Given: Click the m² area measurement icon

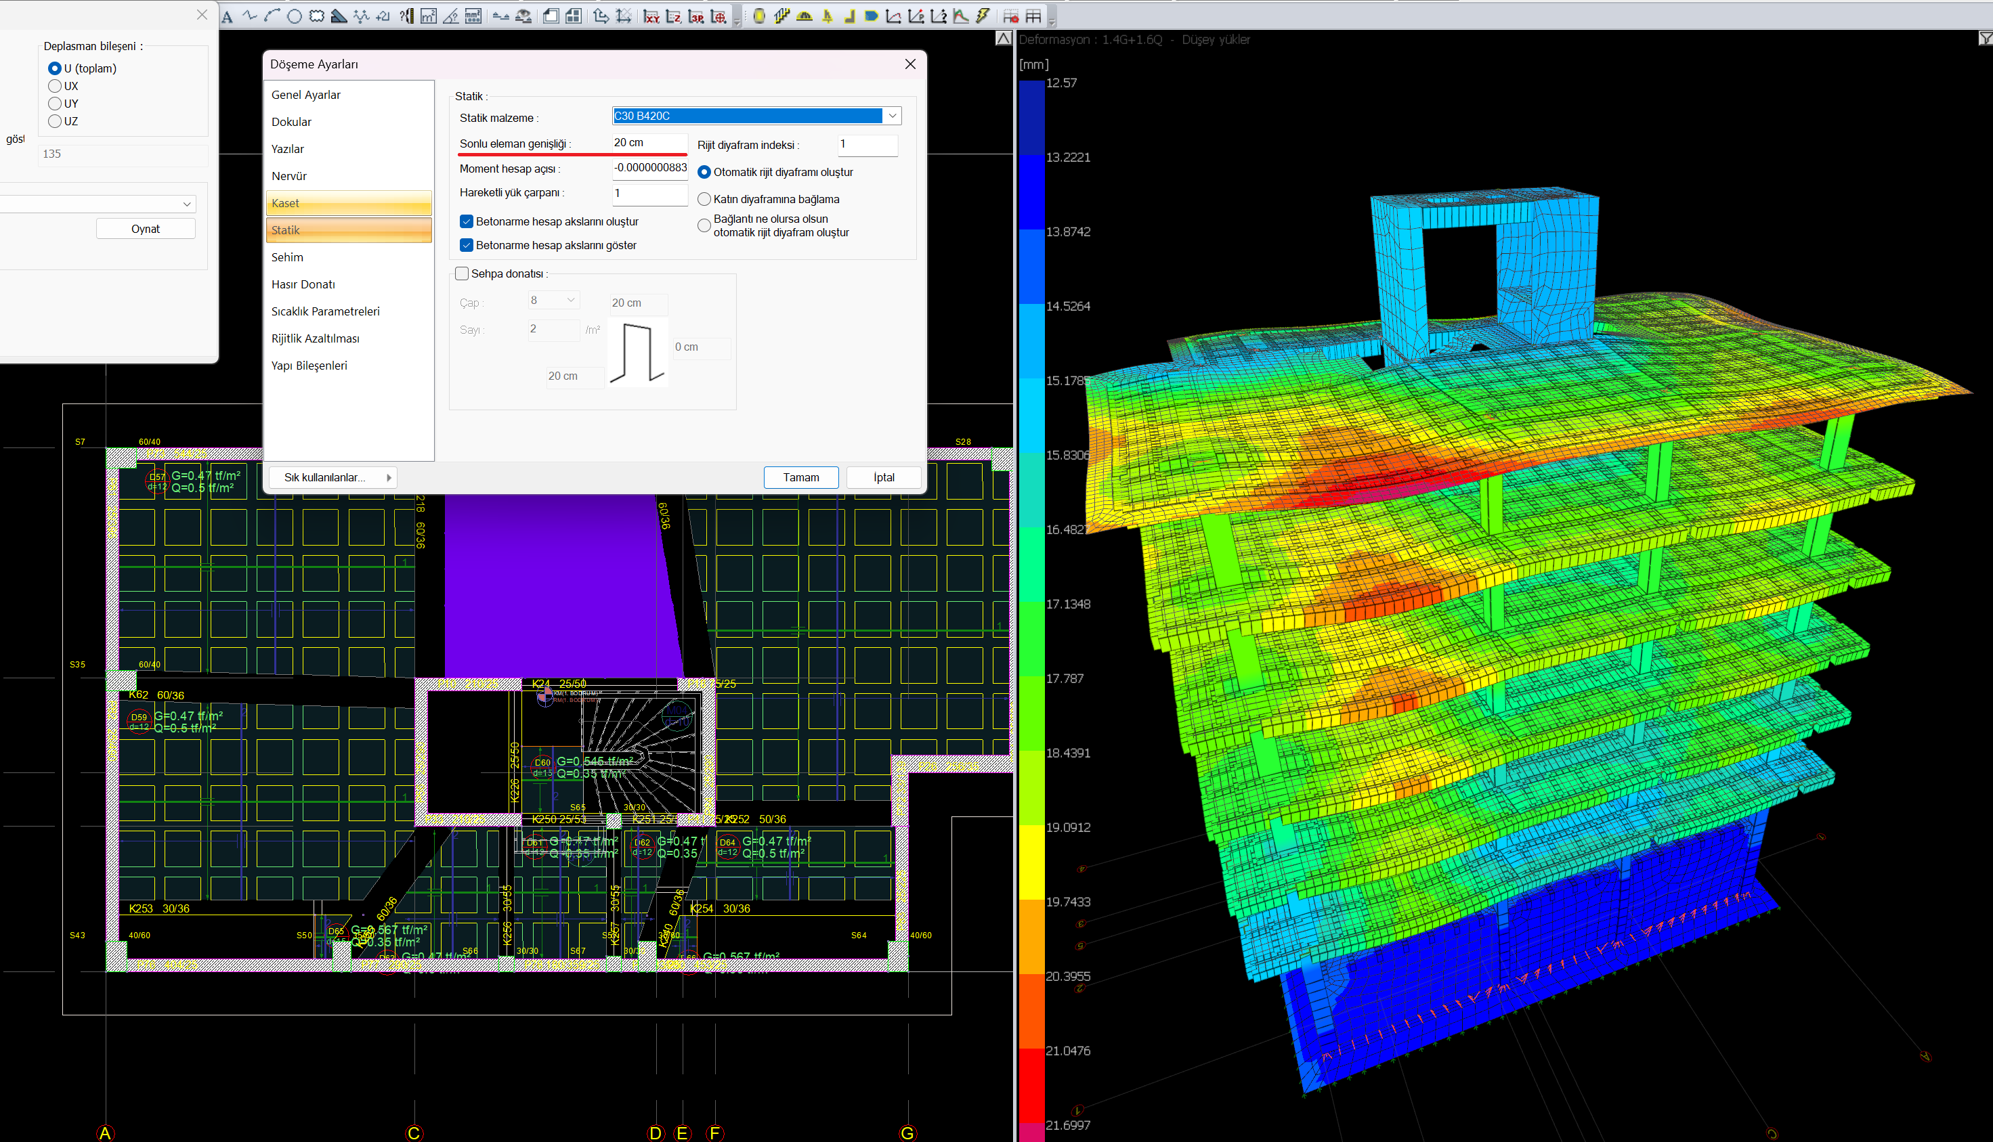Looking at the screenshot, I should coord(429,16).
